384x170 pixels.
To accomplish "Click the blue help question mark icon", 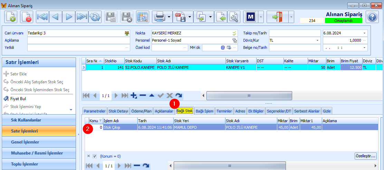I will pyautogui.click(x=372, y=17).
